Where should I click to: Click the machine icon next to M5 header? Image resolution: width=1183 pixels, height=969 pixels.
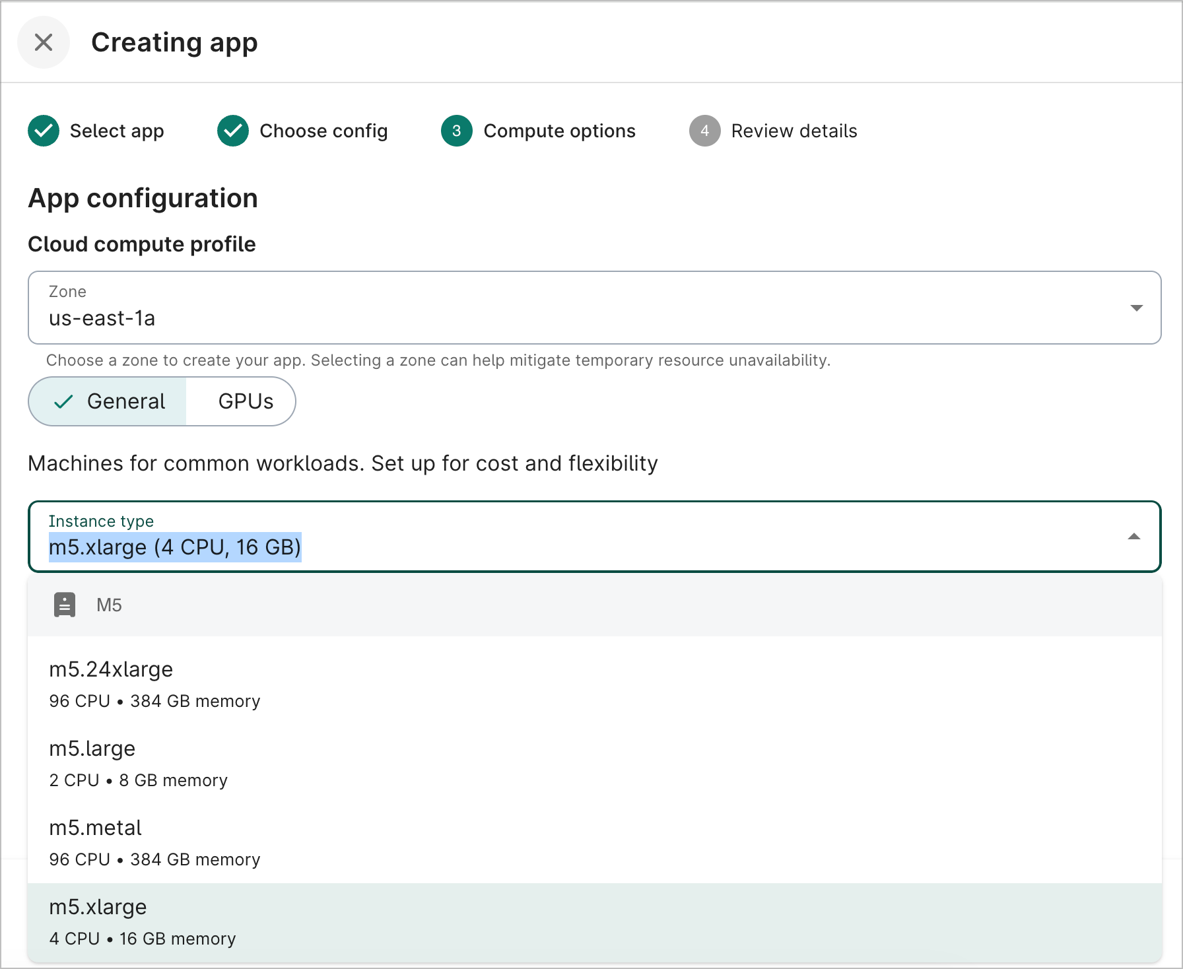(x=64, y=605)
